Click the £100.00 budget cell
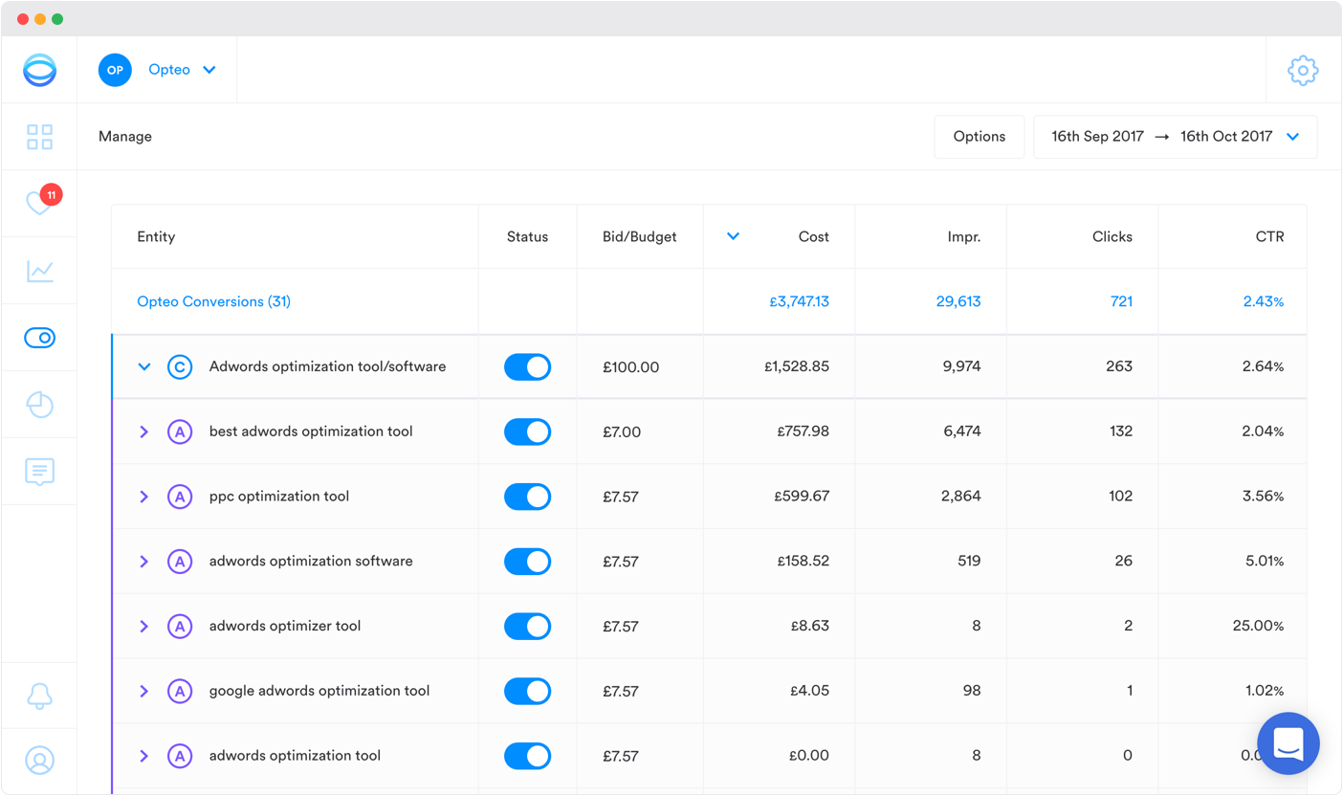This screenshot has width=1343, height=796. click(631, 367)
